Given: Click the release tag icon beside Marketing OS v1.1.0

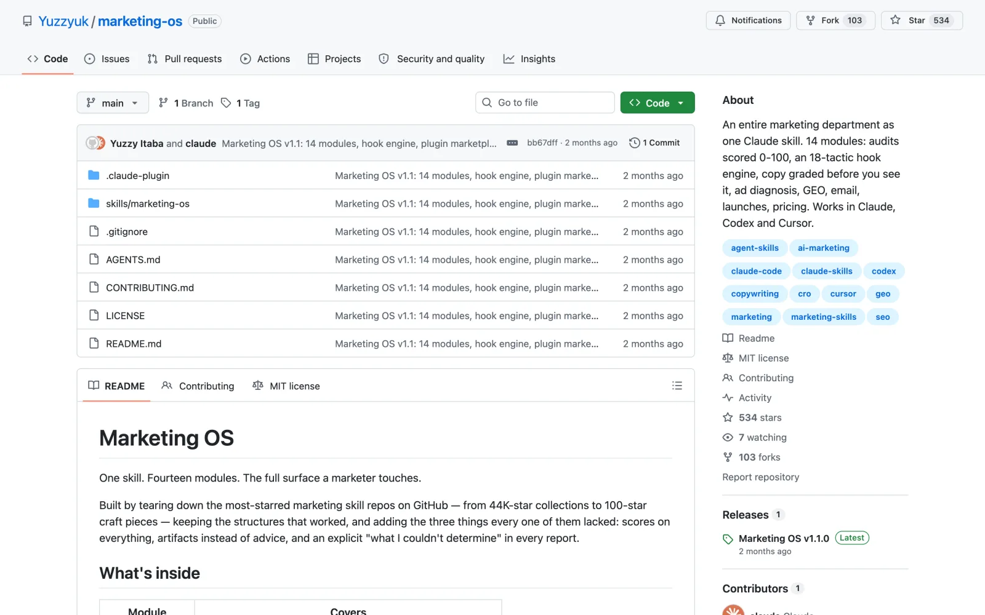Looking at the screenshot, I should (728, 539).
